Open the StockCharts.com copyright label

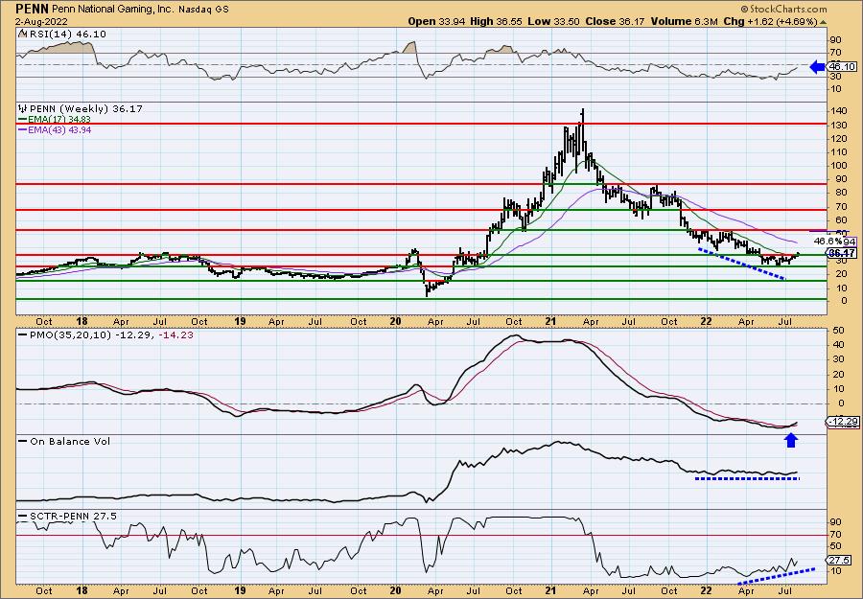pos(783,9)
